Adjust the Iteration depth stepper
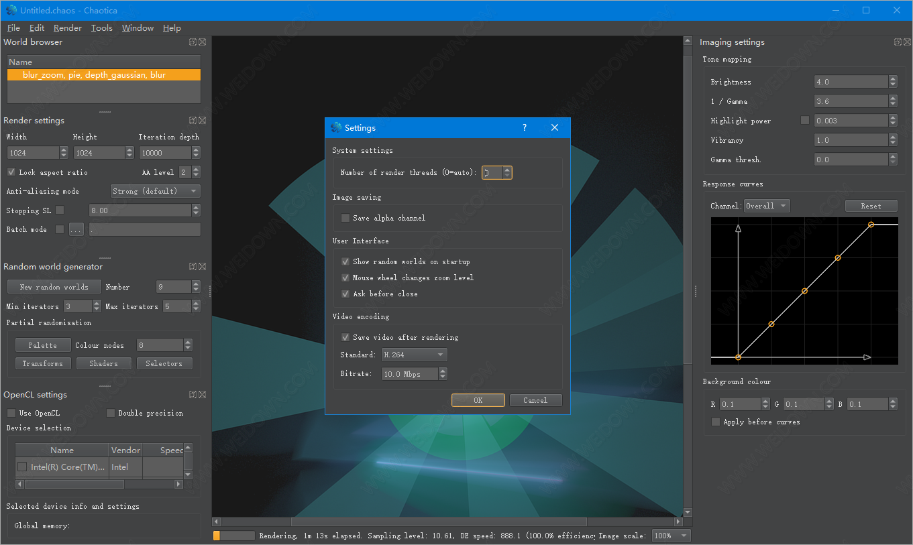Image resolution: width=913 pixels, height=545 pixels. 196,153
